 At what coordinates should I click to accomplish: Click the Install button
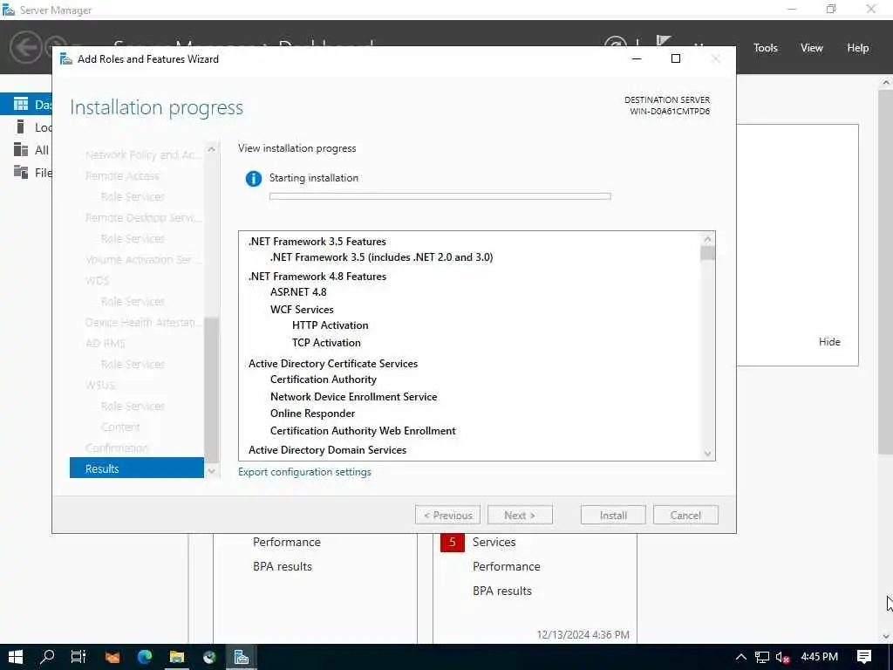point(613,515)
